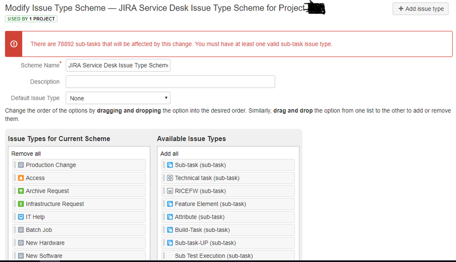Click the Add issue type button
The height and width of the screenshot is (262, 456).
tap(420, 9)
